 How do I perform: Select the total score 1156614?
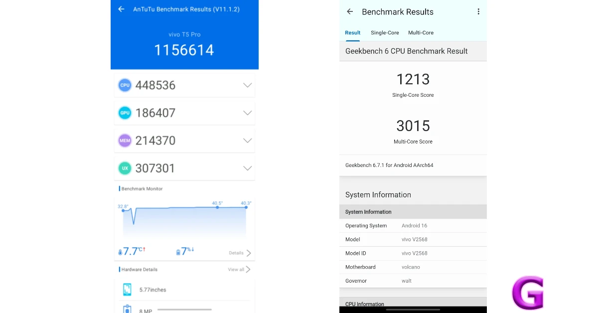(184, 50)
